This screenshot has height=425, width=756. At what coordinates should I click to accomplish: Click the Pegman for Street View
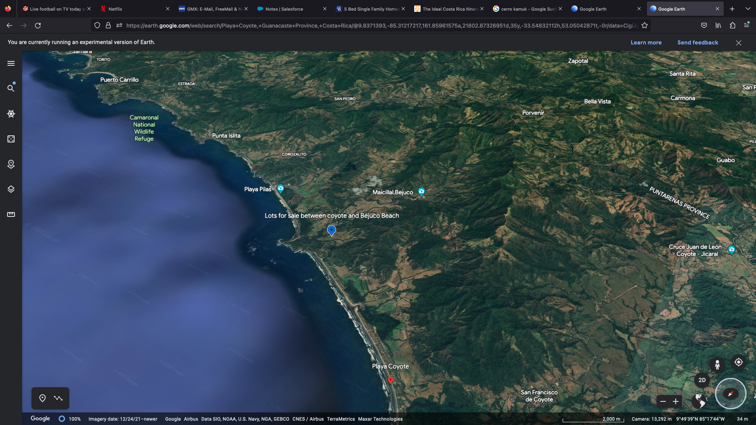tap(717, 364)
